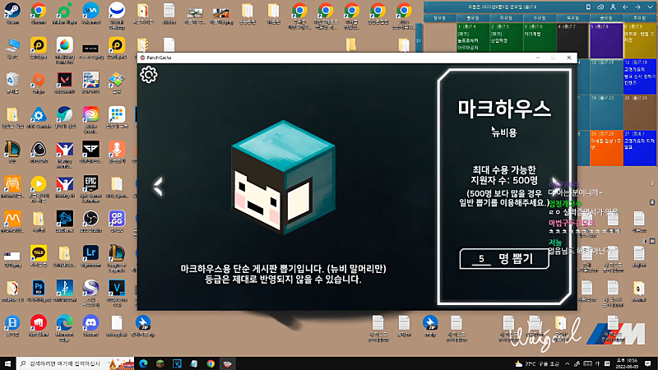The image size is (658, 370).
Task: Expand the calendar widget dropdown chevron
Action: [x=650, y=7]
